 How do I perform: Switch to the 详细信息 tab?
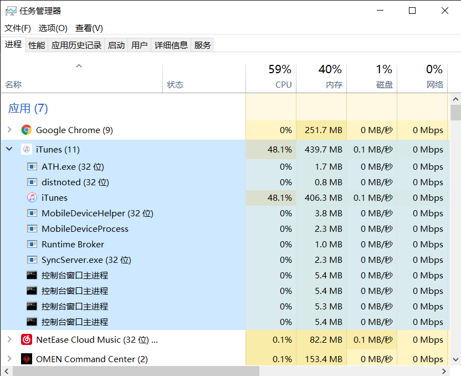click(x=171, y=45)
